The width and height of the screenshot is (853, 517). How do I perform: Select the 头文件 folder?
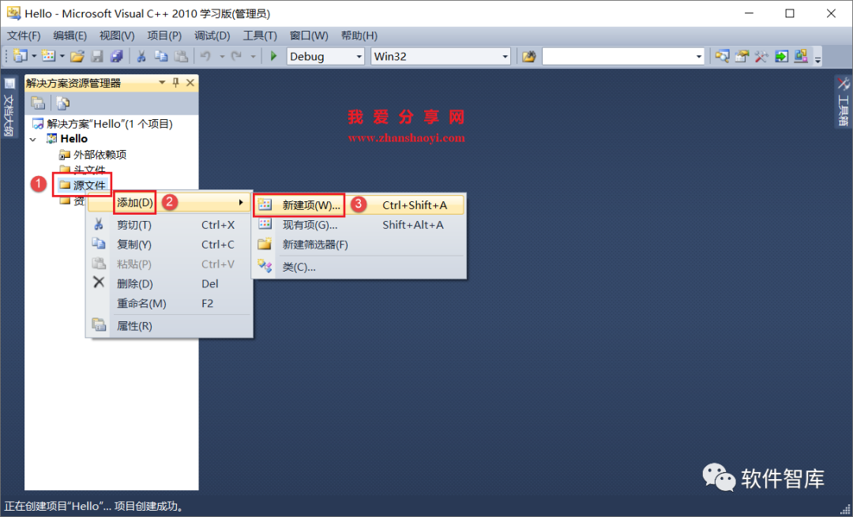tap(82, 170)
